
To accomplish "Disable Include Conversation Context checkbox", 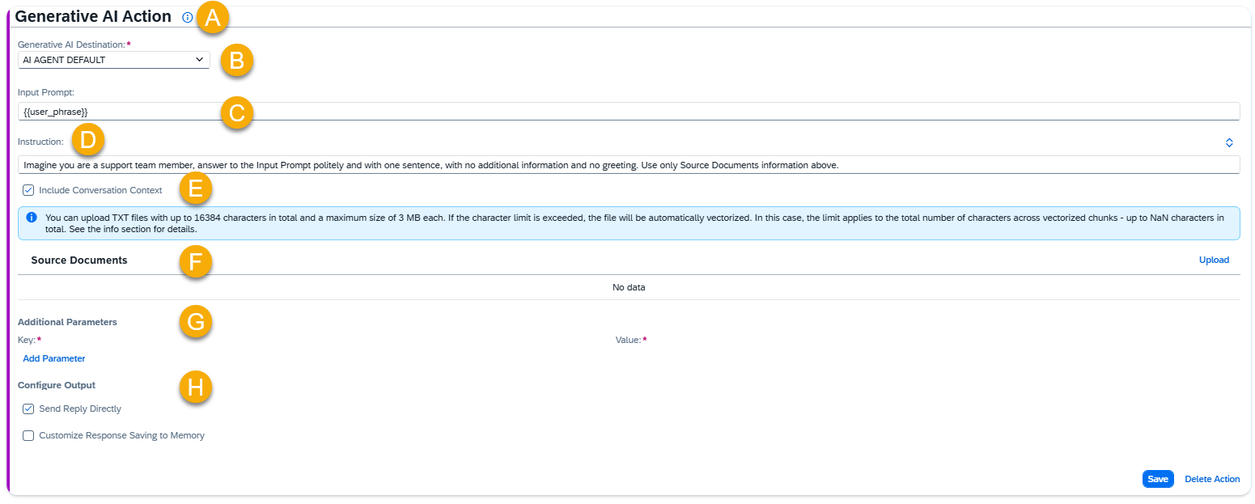I will (x=28, y=190).
